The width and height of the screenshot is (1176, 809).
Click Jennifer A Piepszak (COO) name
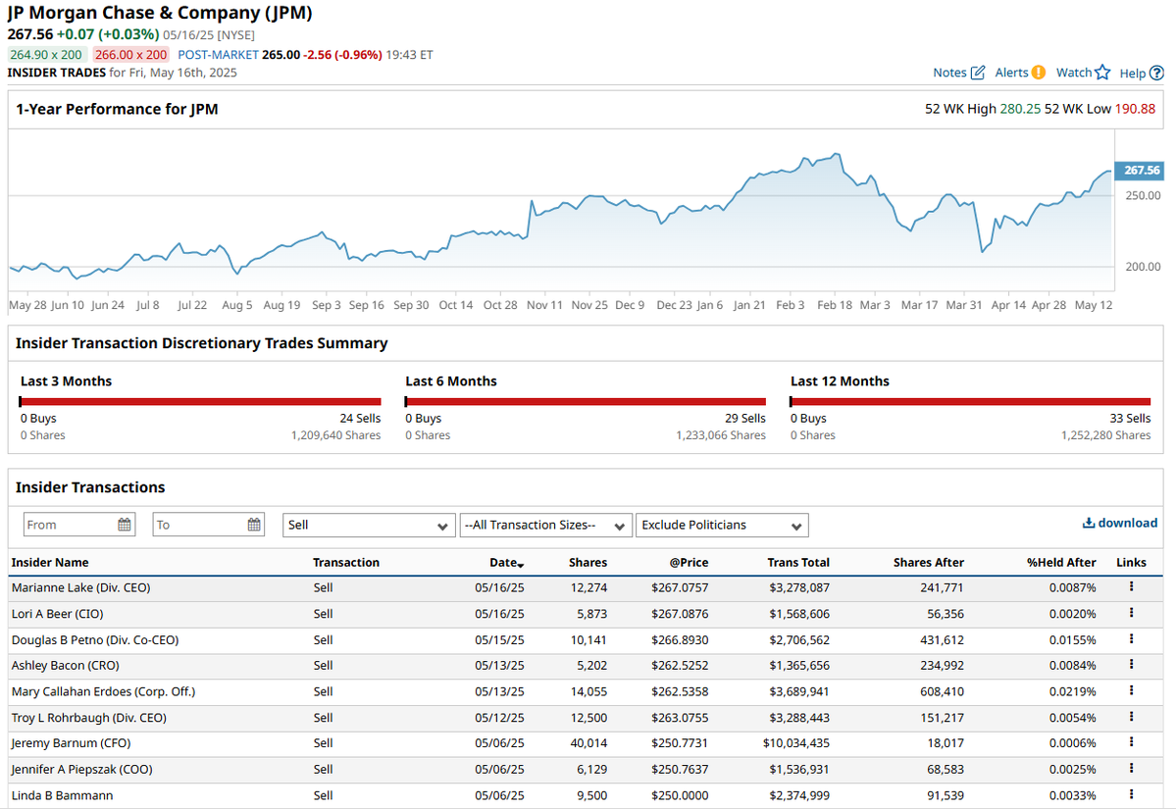click(81, 770)
